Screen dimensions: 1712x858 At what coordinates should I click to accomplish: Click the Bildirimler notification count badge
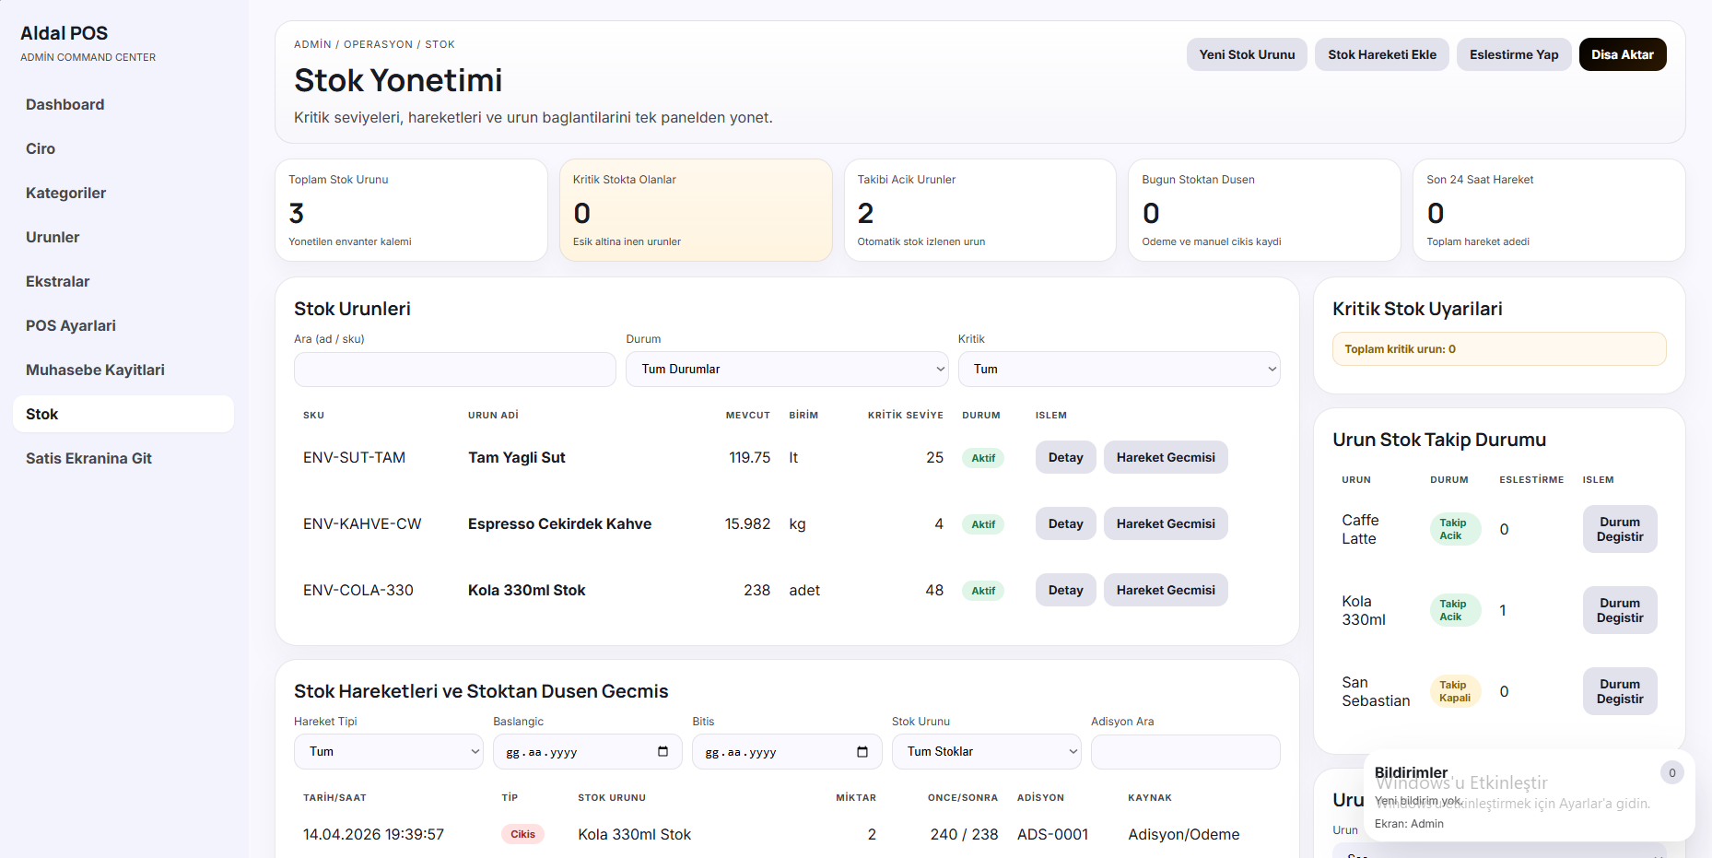point(1671,773)
